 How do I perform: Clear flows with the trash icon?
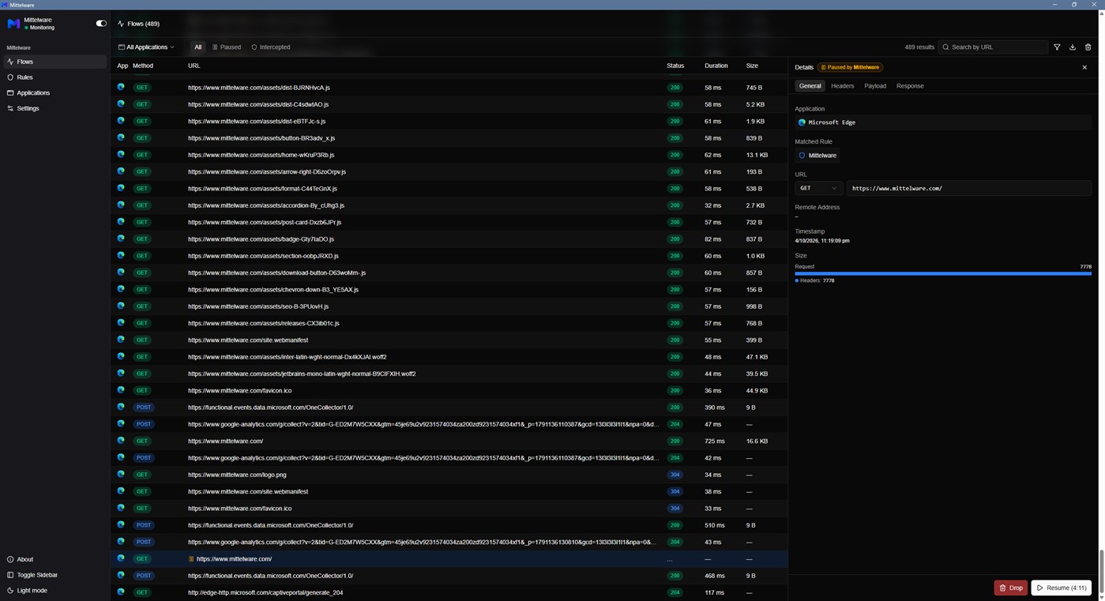pos(1088,47)
